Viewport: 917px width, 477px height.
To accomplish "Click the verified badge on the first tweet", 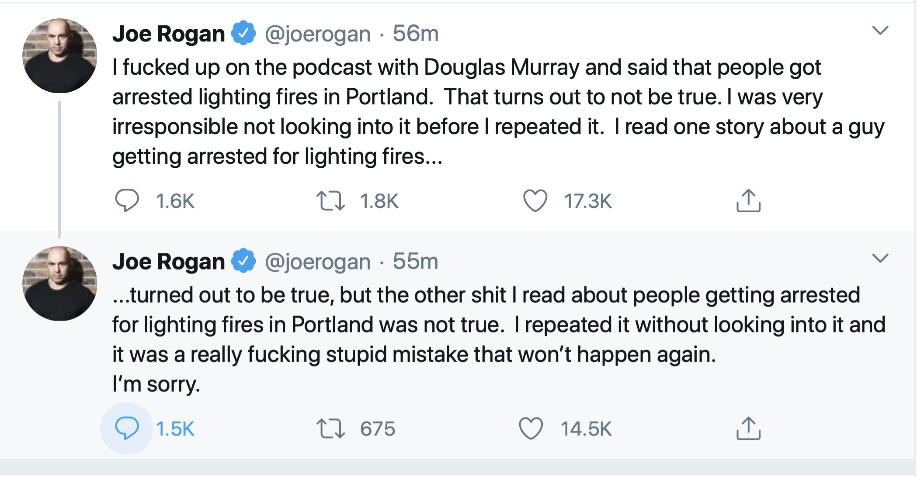I will [243, 33].
